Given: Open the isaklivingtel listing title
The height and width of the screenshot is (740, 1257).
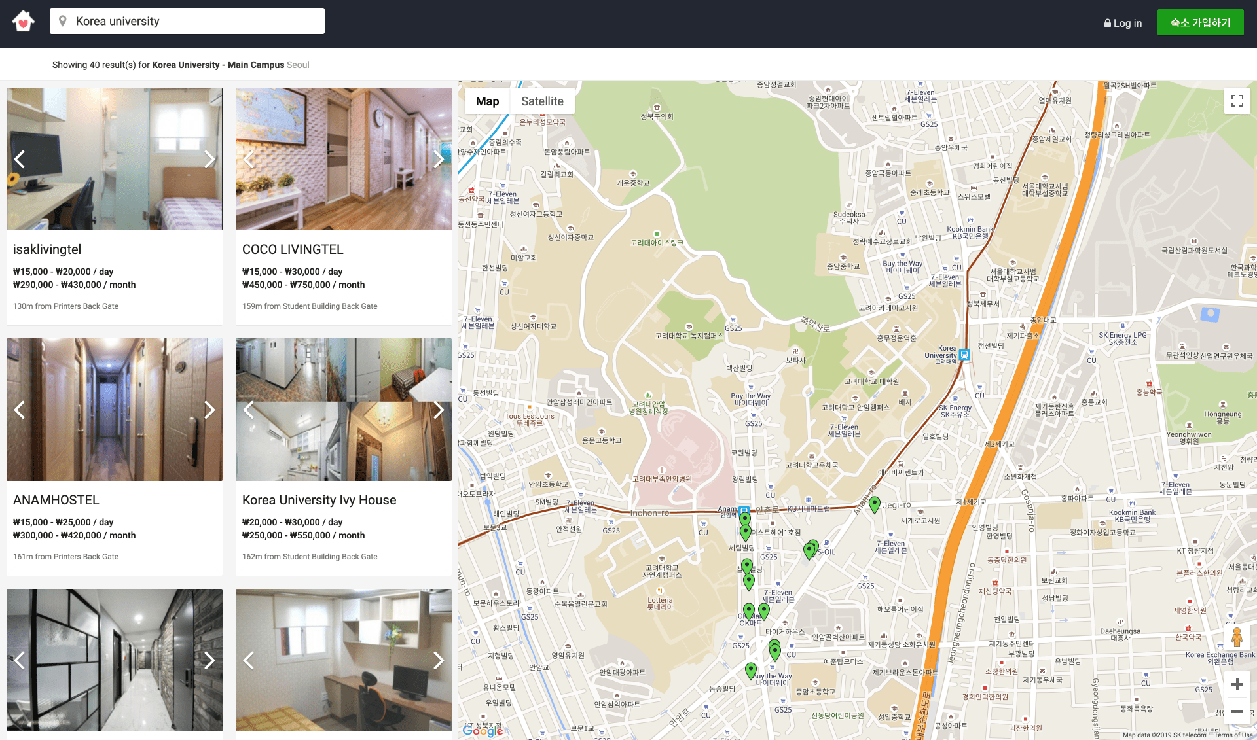Looking at the screenshot, I should [x=47, y=249].
